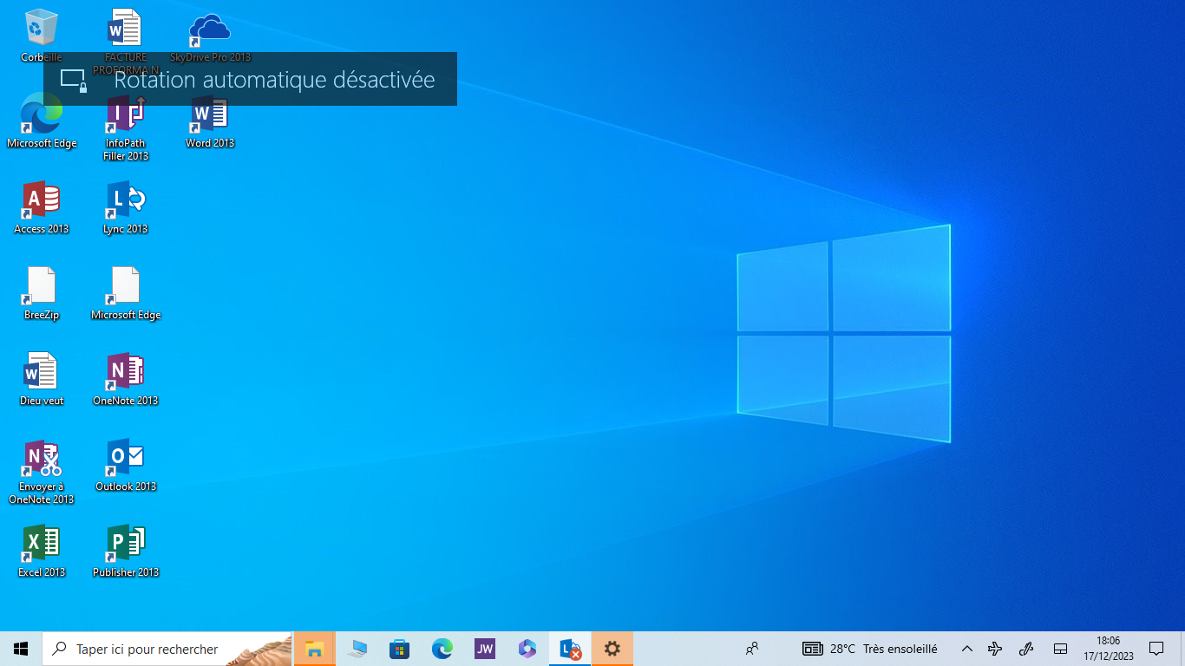Select the Excel 2013 desktop icon

41,545
